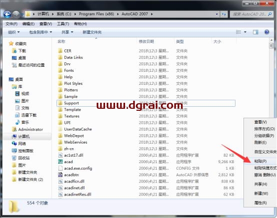The height and width of the screenshot is (218, 277).
Task: Click the Music library icon in sidebar
Action: (17, 122)
